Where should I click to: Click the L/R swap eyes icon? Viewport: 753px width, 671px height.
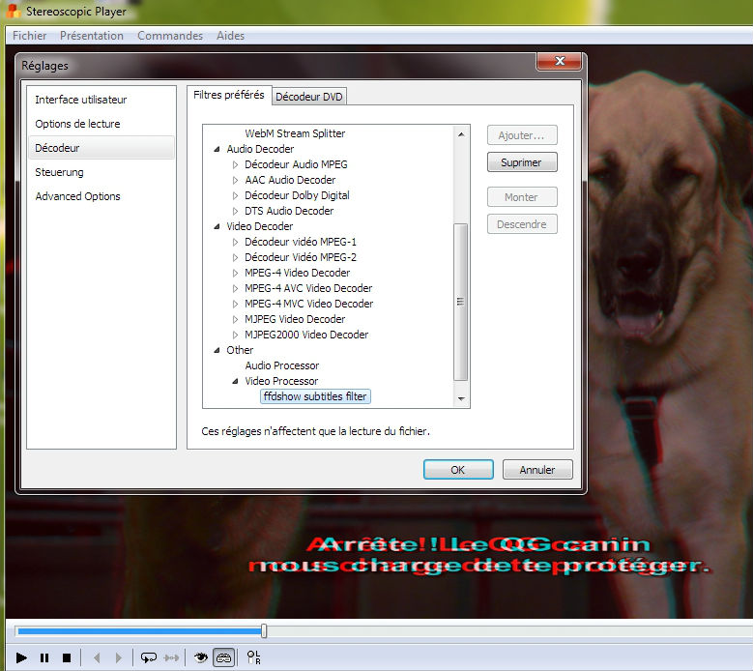[254, 657]
